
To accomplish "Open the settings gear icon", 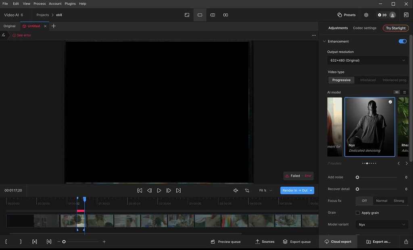I will [x=366, y=15].
